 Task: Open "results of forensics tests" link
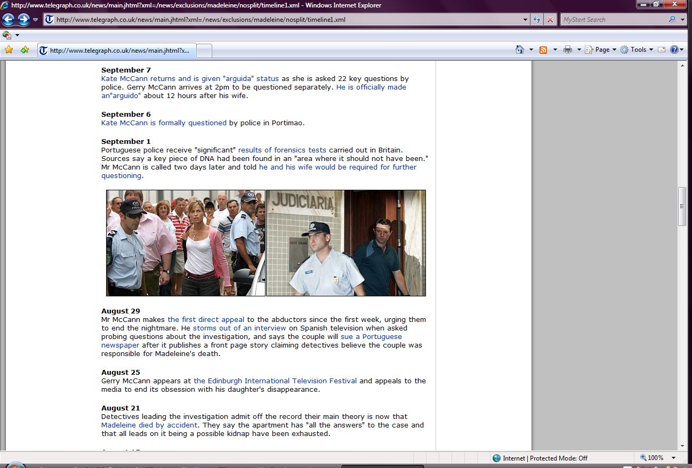282,150
